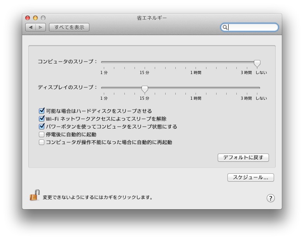Click the ディスプレイのスリープ slider thumb
Image resolution: width=304 pixels, height=240 pixels.
tap(145, 89)
